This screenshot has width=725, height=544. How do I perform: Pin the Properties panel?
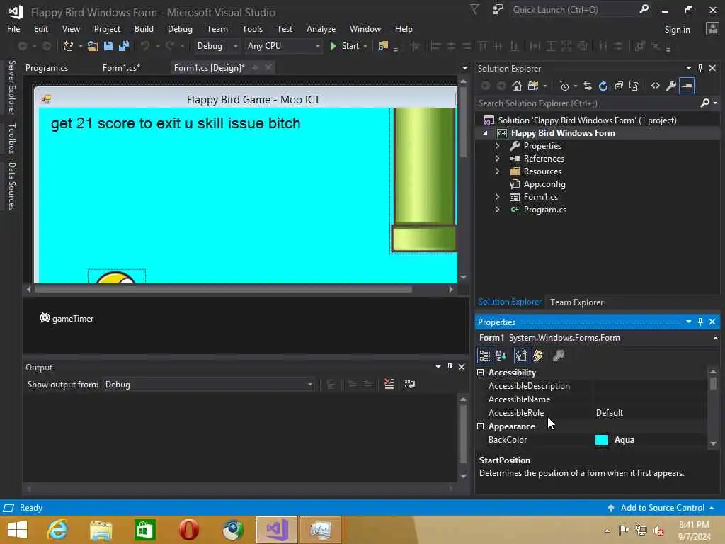click(x=700, y=322)
